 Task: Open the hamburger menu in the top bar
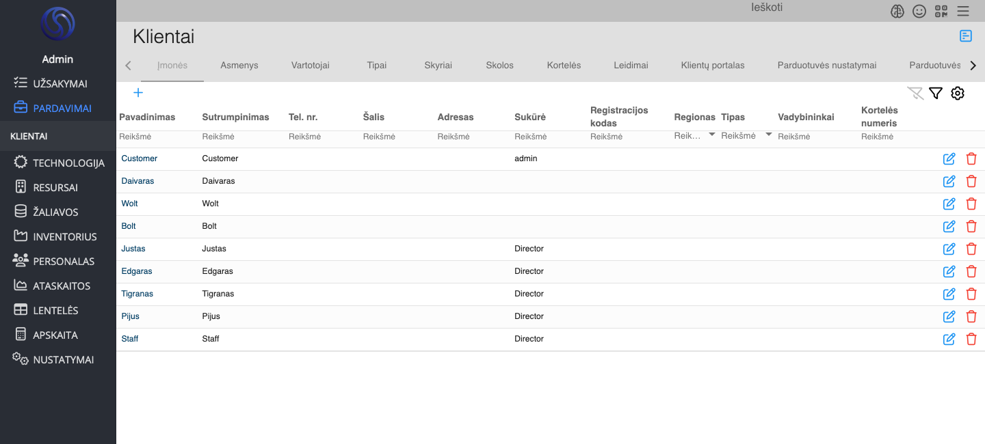(963, 11)
